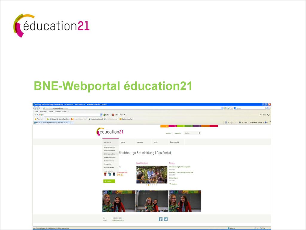This screenshot has width=306, height=230.
Task: Click the kontakt link
Action: click(169, 133)
